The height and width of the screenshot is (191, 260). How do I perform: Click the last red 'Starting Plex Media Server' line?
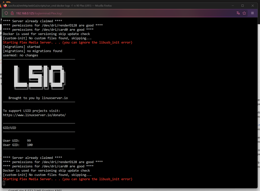point(68,179)
